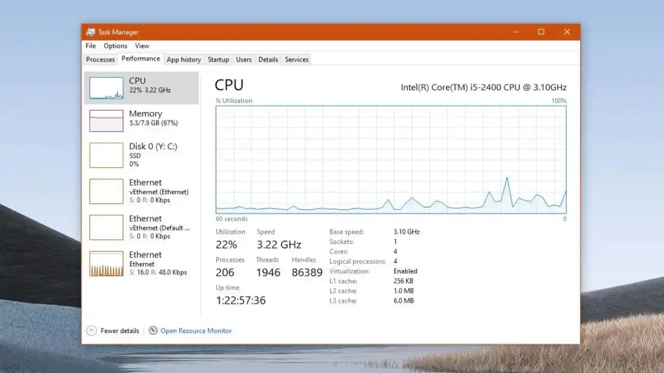Image resolution: width=664 pixels, height=373 pixels.
Task: Open Resource Monitor link
Action: coord(196,331)
